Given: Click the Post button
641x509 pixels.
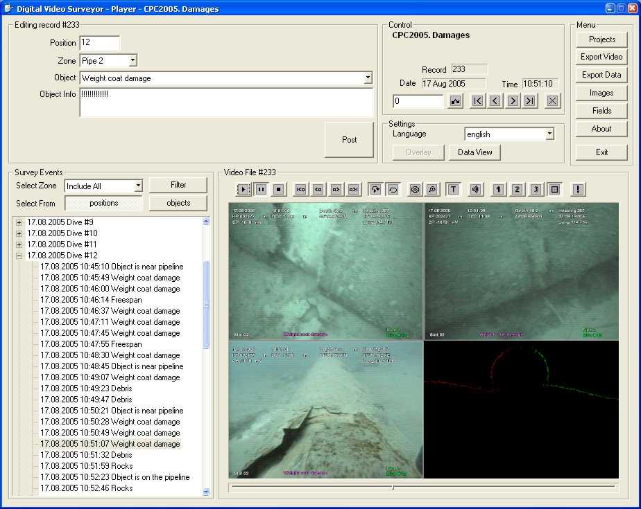Looking at the screenshot, I should click(x=349, y=140).
